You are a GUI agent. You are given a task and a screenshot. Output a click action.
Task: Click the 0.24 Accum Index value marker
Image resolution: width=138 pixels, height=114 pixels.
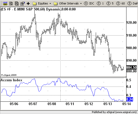tap(130, 99)
